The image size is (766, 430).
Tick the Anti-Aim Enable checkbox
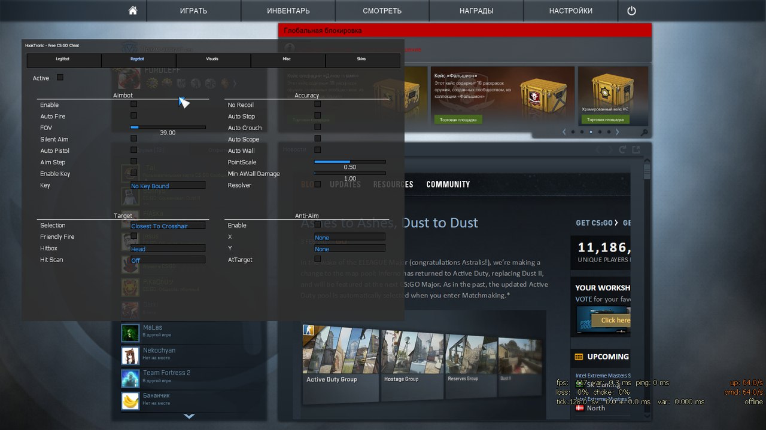[x=318, y=225]
